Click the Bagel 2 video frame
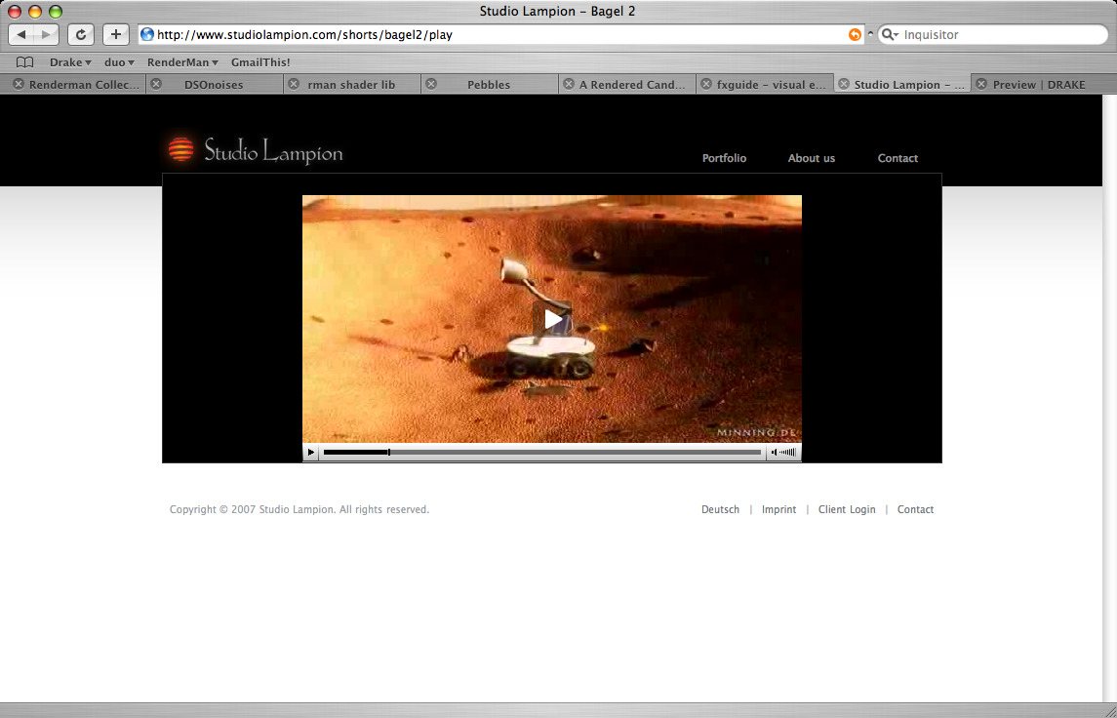1117x718 pixels. click(552, 319)
